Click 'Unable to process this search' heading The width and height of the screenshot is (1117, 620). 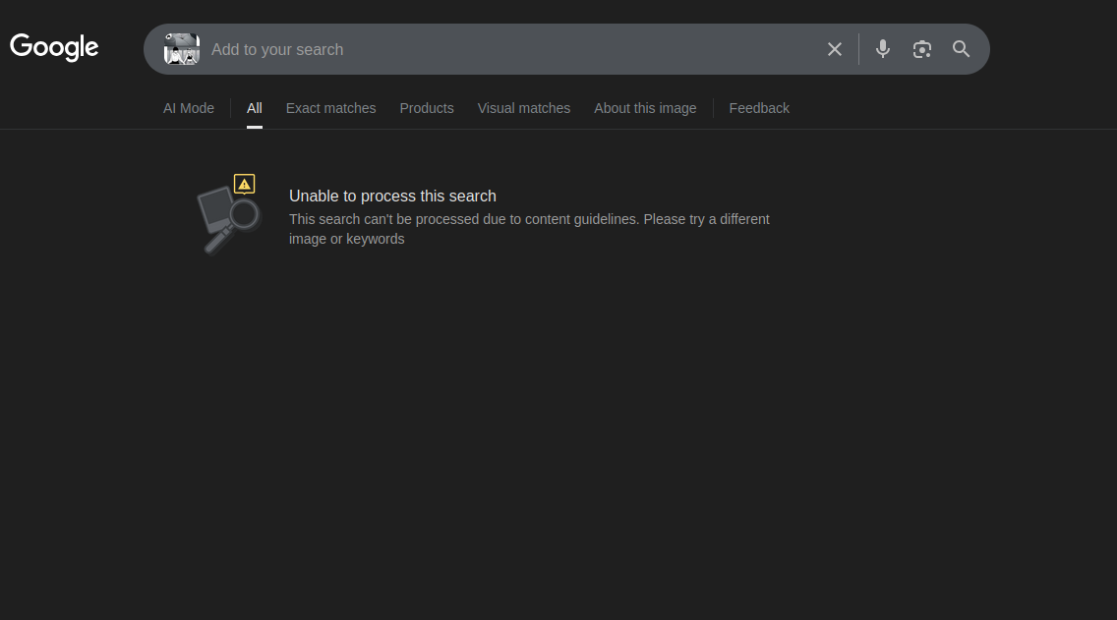point(392,196)
